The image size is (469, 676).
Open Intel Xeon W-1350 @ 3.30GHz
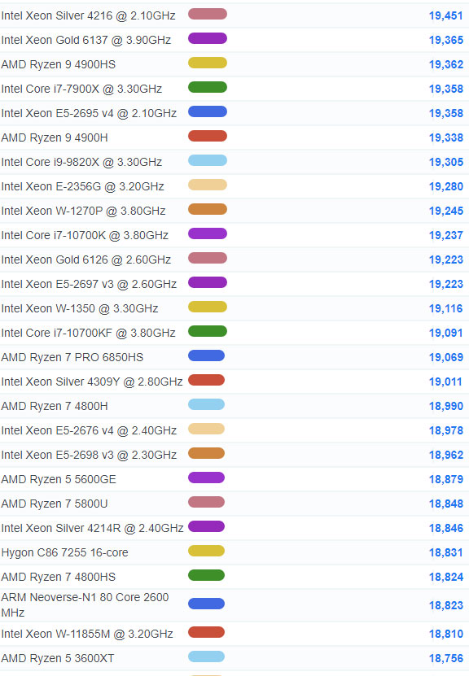coord(80,308)
